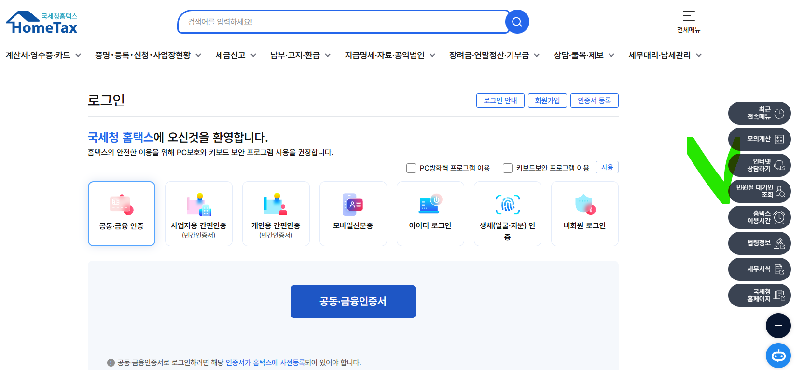Open the chatbot assistant icon
The height and width of the screenshot is (370, 804).
[778, 356]
